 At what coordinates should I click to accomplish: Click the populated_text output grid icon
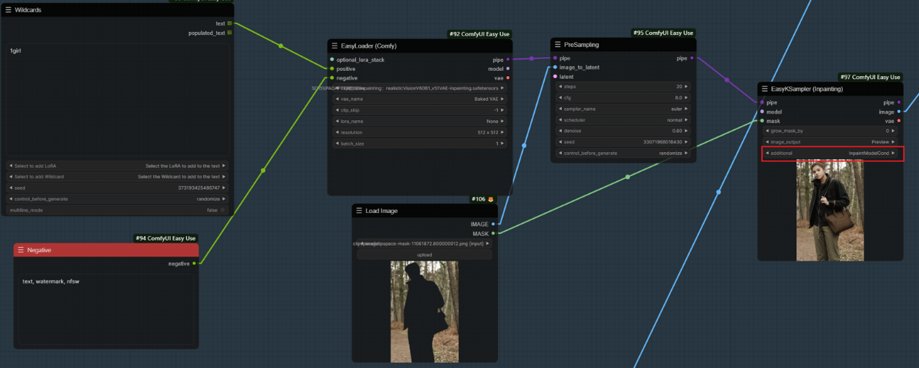pyautogui.click(x=230, y=33)
